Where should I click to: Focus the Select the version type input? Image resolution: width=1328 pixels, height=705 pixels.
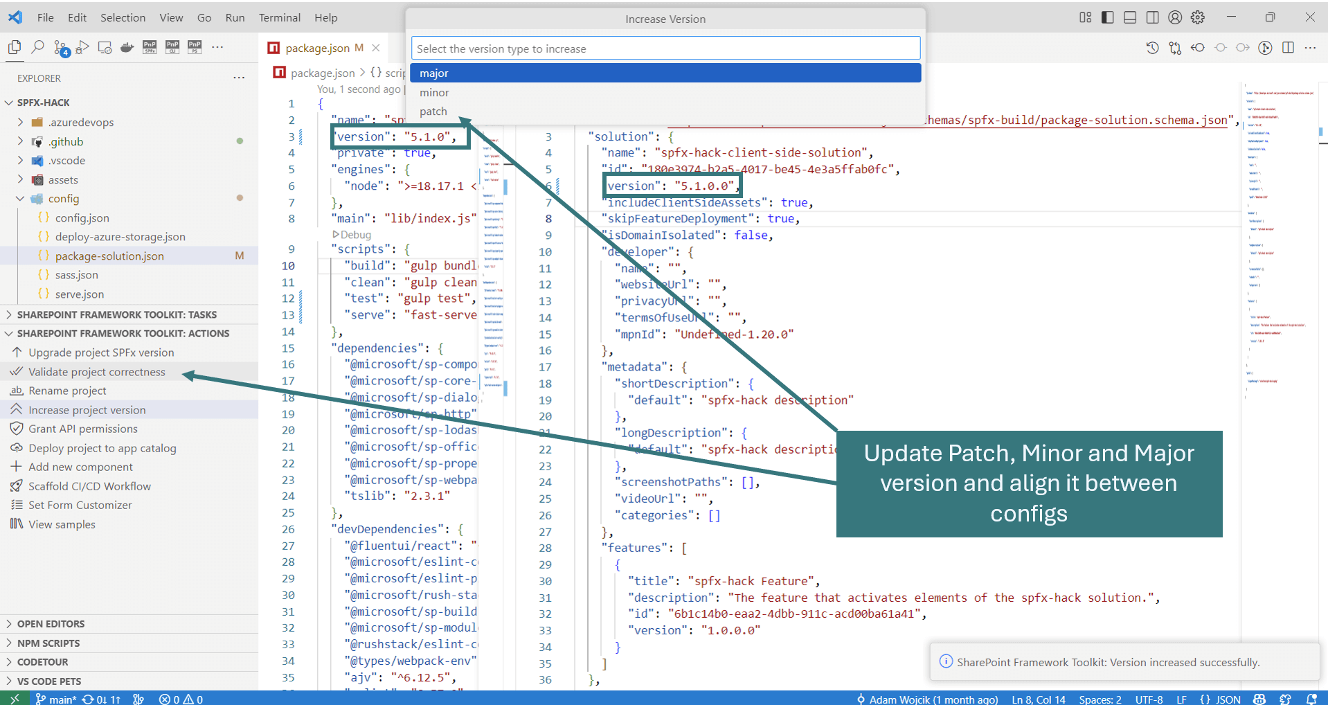click(x=665, y=48)
